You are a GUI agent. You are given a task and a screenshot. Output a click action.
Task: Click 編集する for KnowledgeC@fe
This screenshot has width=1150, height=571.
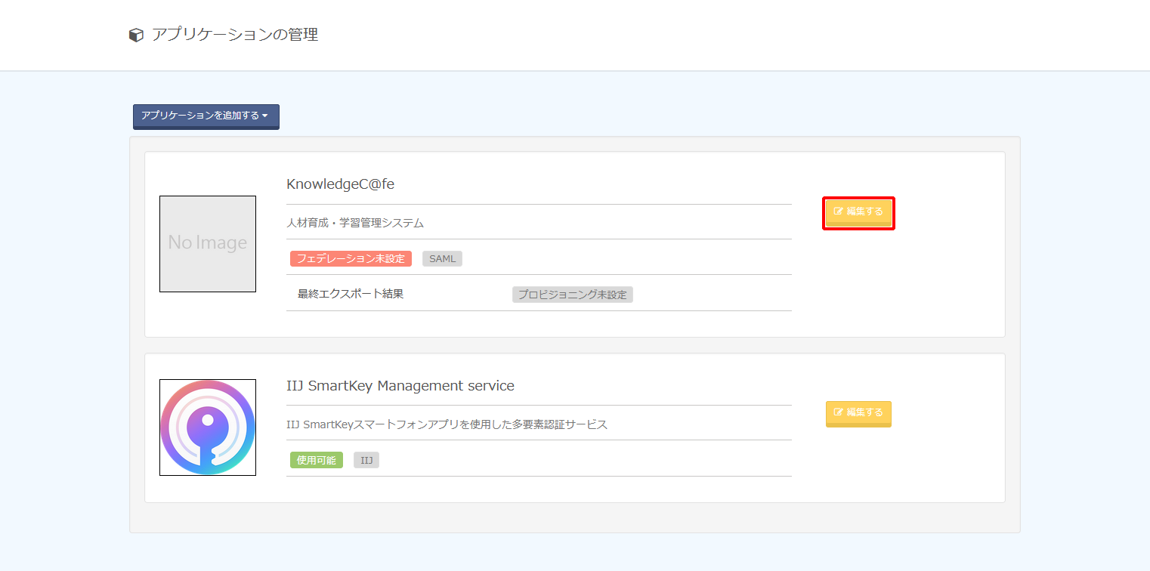(x=858, y=212)
